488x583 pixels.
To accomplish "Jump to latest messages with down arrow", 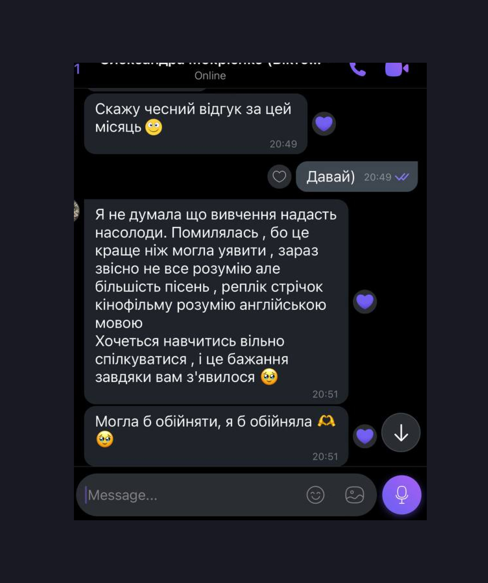I will 401,432.
